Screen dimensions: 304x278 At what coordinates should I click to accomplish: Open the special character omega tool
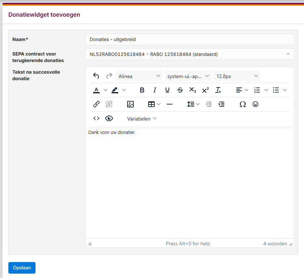pyautogui.click(x=243, y=104)
